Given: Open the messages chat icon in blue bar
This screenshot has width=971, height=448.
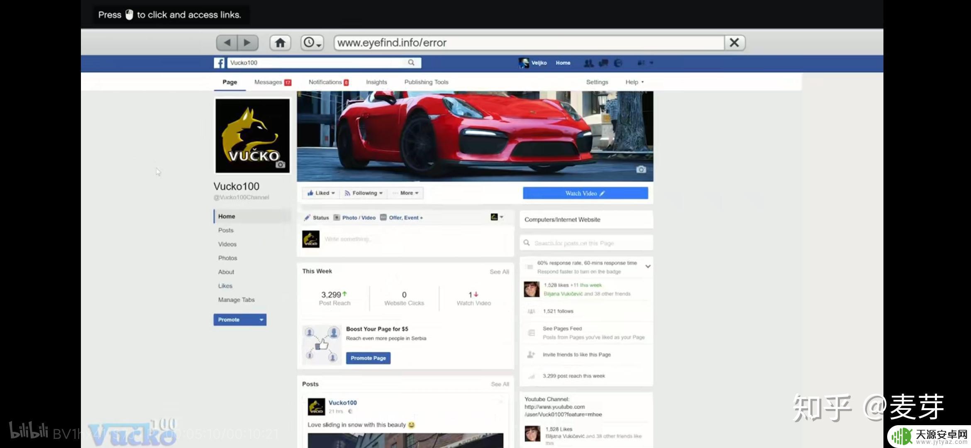Looking at the screenshot, I should tap(603, 63).
